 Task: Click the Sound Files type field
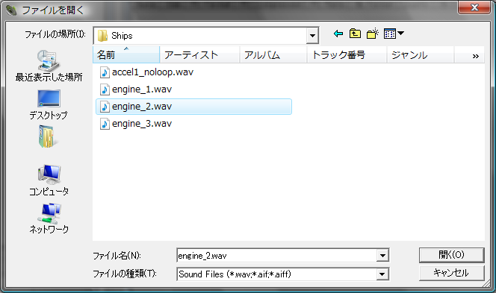pyautogui.click(x=277, y=274)
